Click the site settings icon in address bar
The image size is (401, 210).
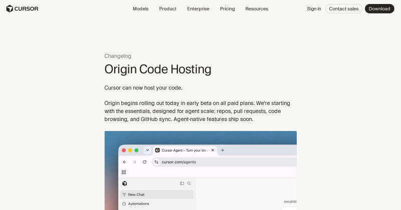click(x=156, y=162)
